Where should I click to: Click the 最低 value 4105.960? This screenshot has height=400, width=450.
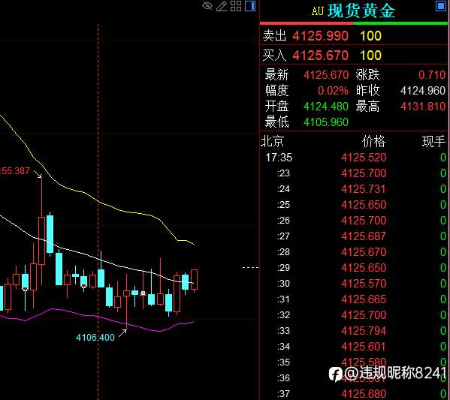pyautogui.click(x=326, y=122)
